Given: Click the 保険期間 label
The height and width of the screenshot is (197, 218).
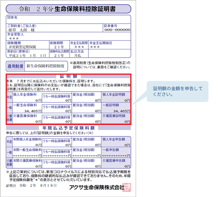Looking at the screenshot, I should (x=56, y=43).
